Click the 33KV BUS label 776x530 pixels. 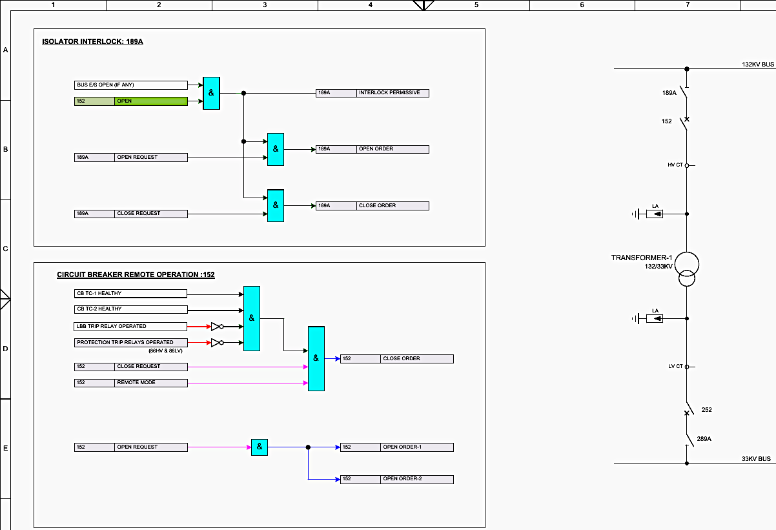click(x=757, y=459)
